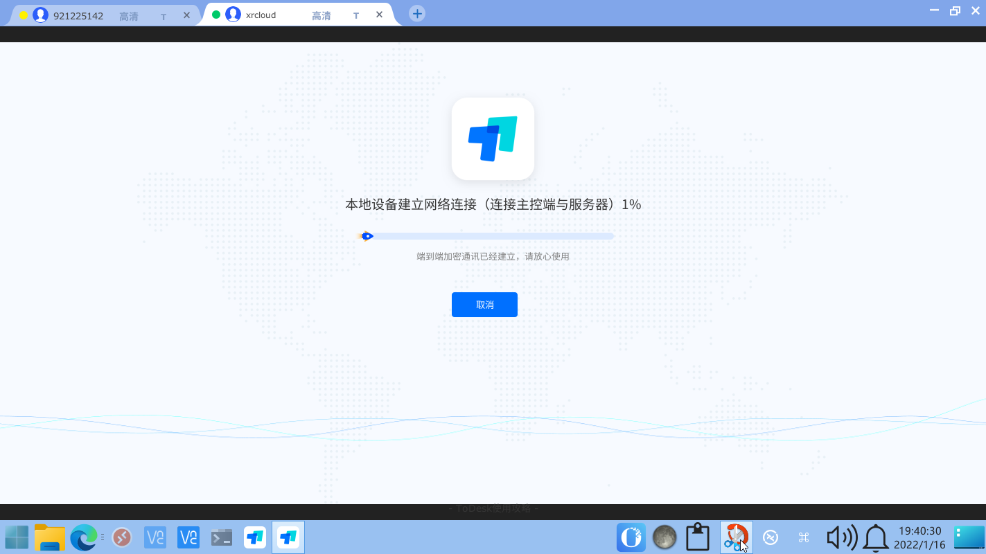
Task: Open 高清 quality dropdown on xrcloud tab
Action: (321, 16)
